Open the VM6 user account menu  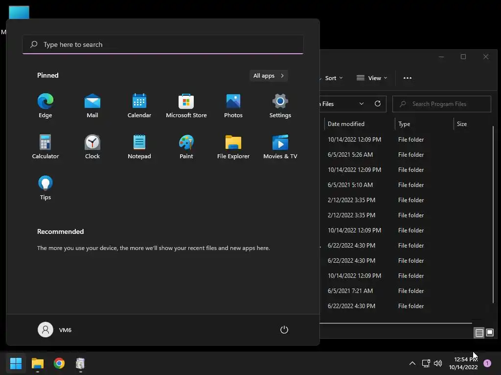click(55, 330)
